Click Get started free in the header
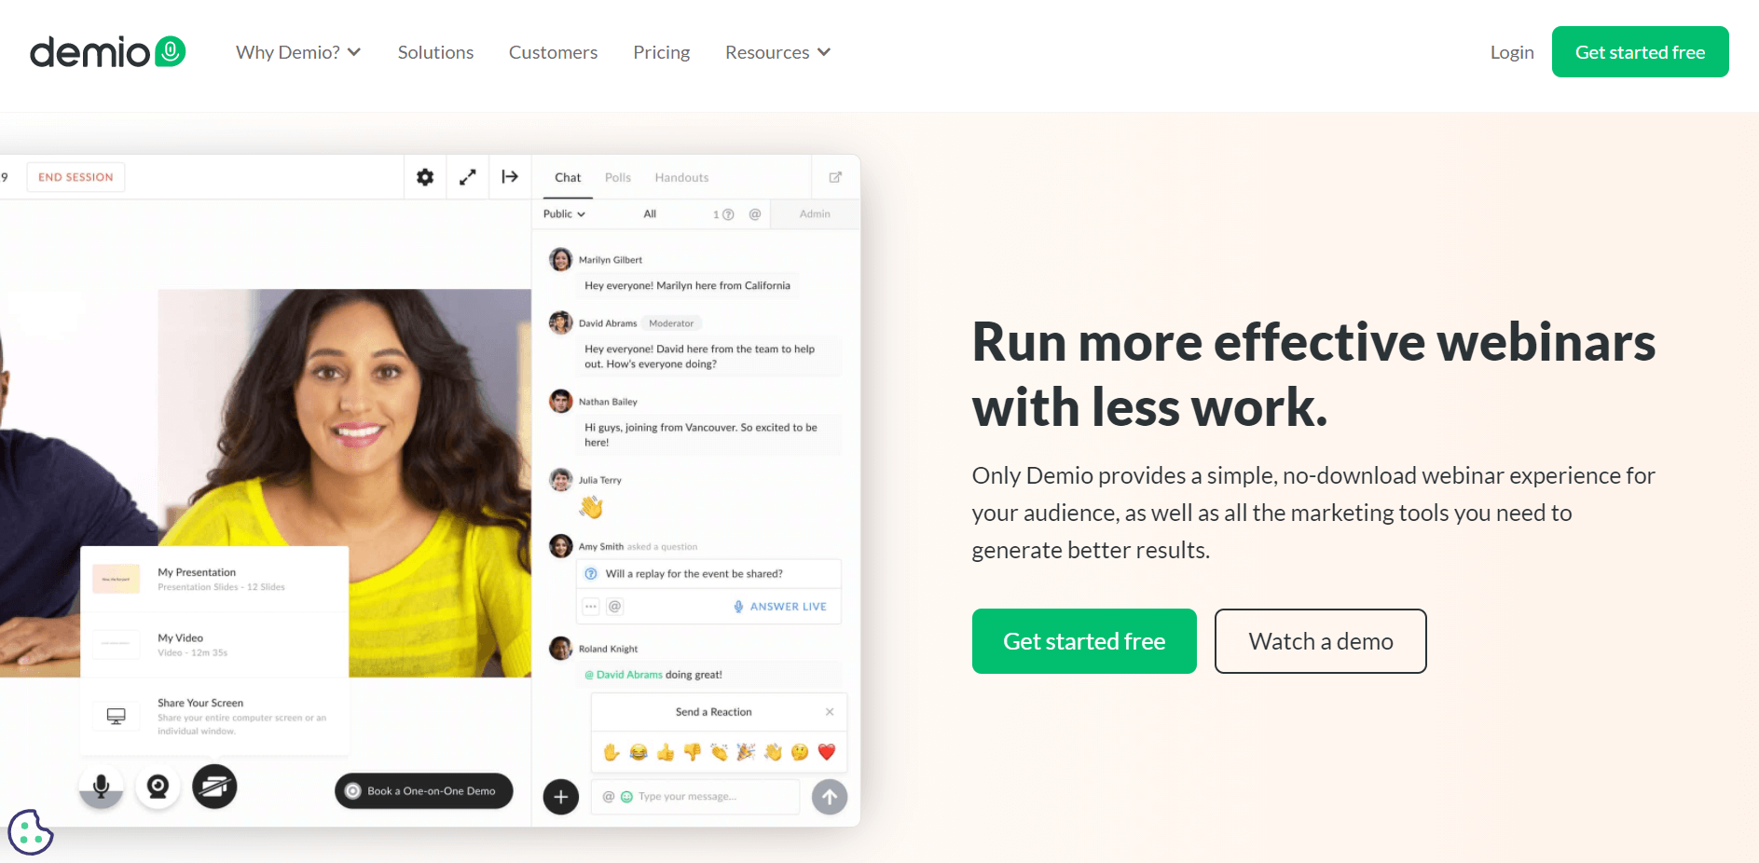 tap(1640, 52)
